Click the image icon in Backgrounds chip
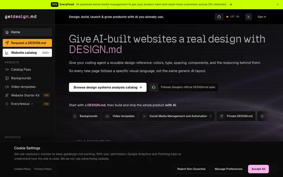 [x=75, y=116]
